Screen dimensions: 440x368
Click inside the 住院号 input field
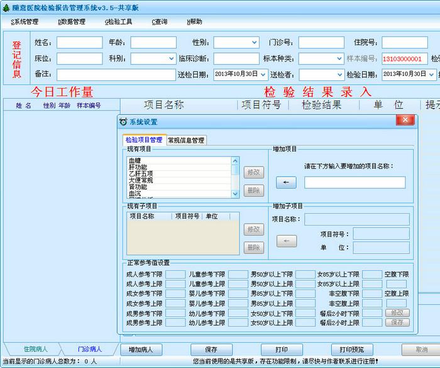pyautogui.click(x=405, y=43)
